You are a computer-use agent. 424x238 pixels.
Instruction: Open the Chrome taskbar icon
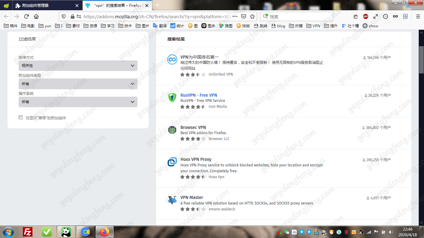pos(85,232)
